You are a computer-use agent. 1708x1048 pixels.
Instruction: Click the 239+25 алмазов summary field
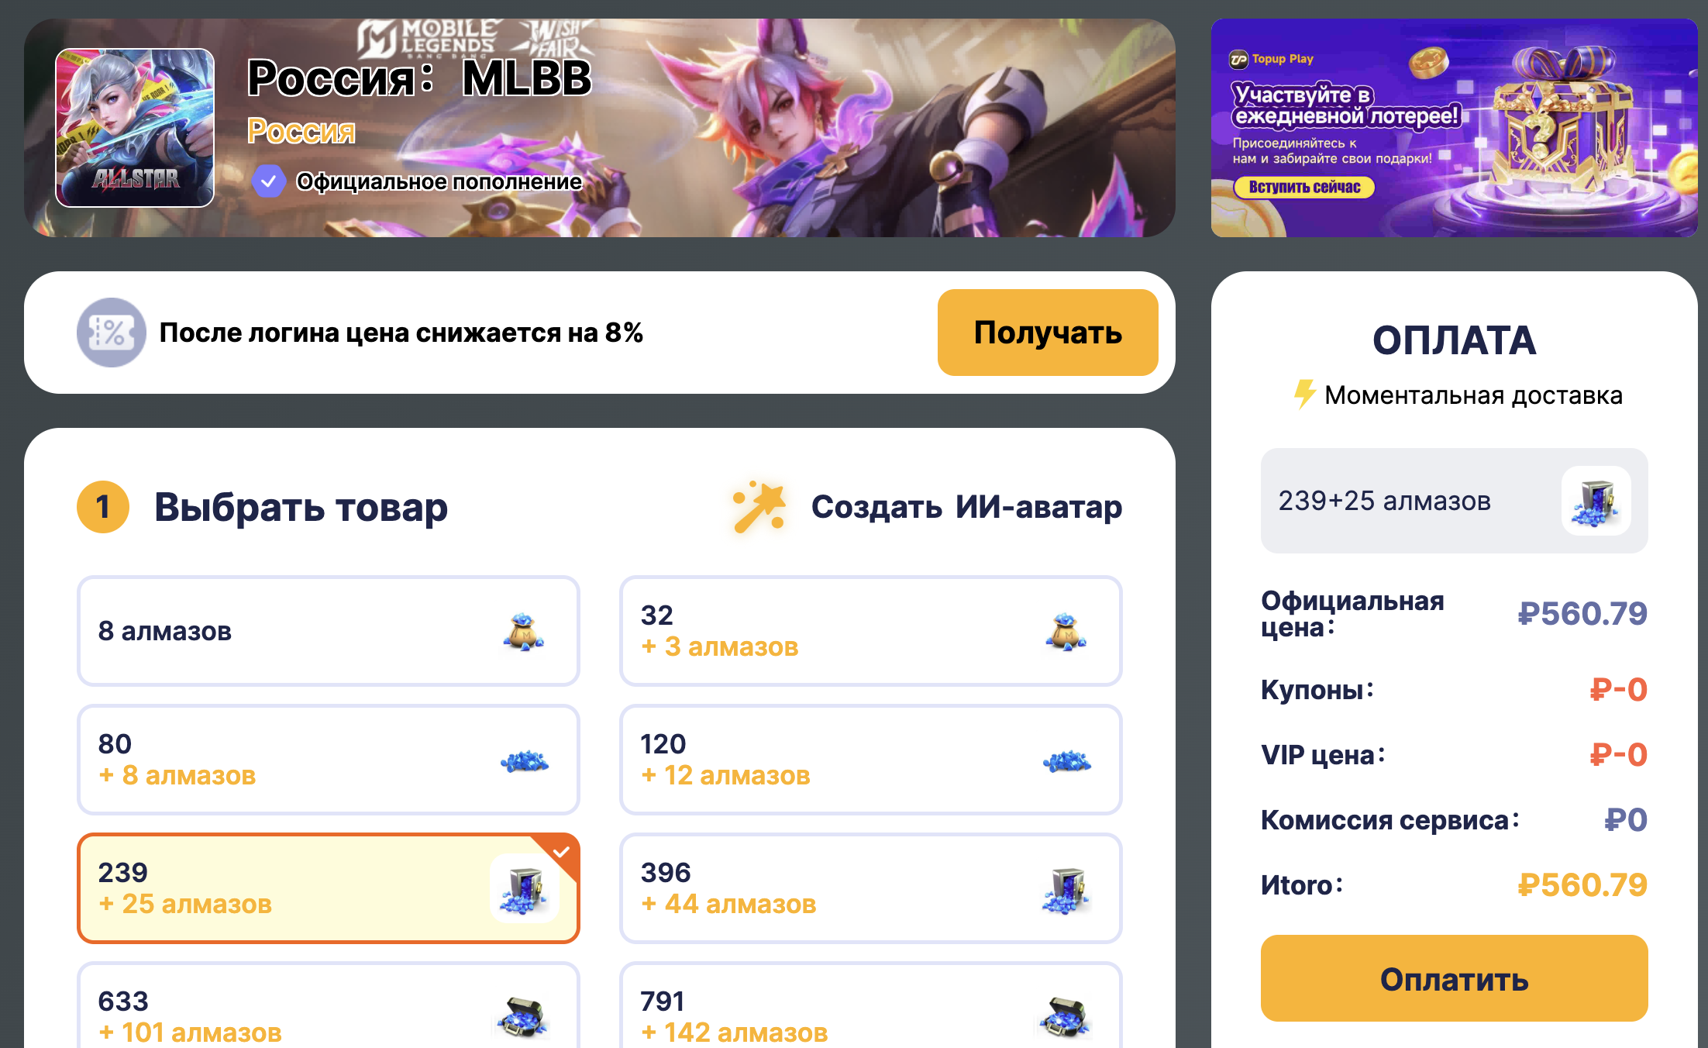pyautogui.click(x=1454, y=501)
